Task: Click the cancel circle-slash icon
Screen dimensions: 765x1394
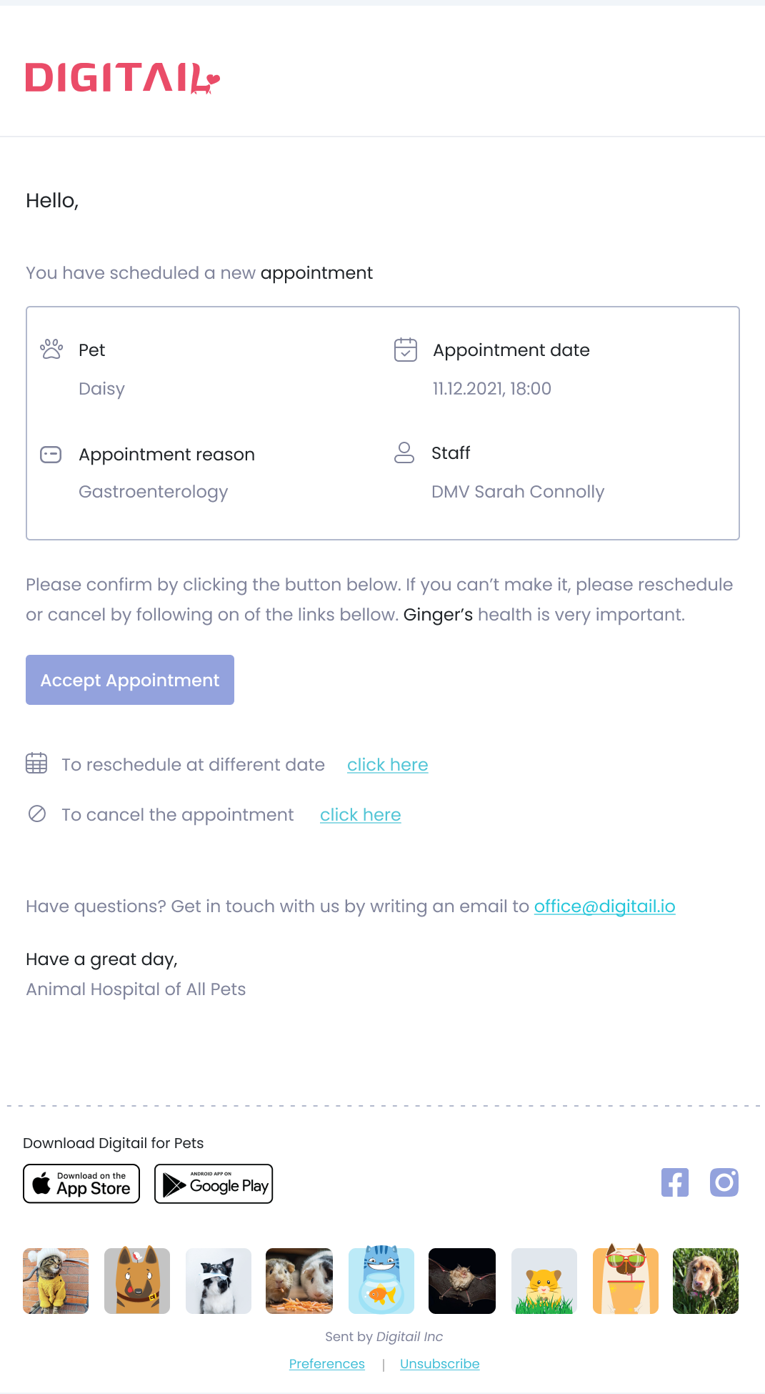Action: [x=37, y=814]
